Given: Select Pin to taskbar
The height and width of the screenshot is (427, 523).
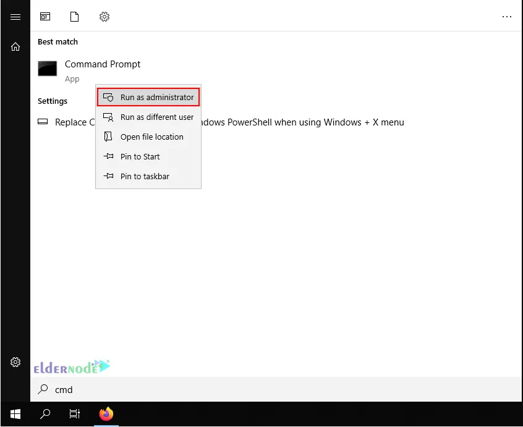Looking at the screenshot, I should [148, 176].
